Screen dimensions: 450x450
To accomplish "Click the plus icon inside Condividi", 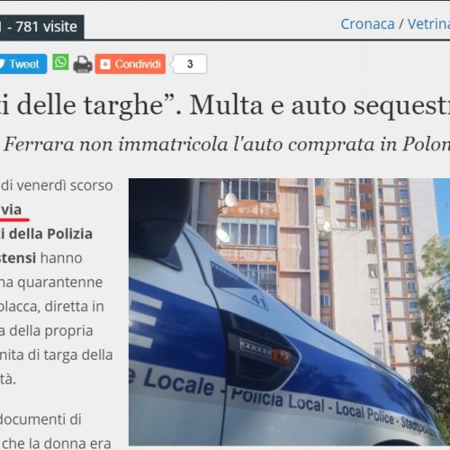I will [105, 64].
